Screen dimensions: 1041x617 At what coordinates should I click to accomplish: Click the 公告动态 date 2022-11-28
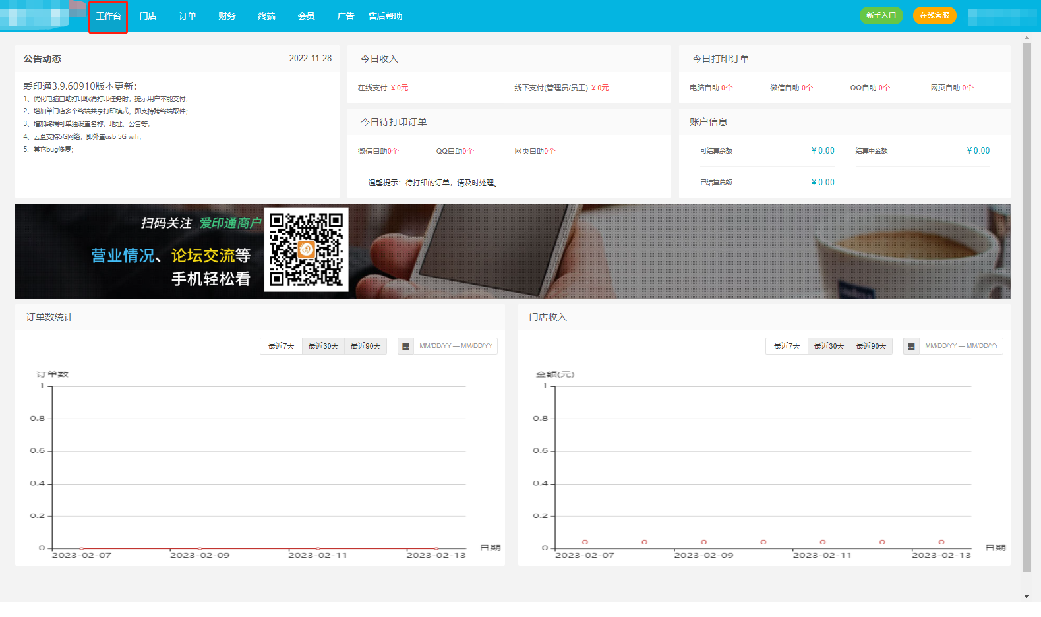(x=311, y=59)
